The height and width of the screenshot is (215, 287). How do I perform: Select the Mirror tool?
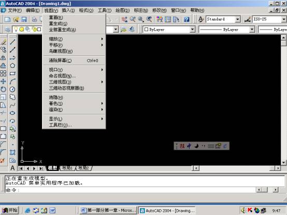coord(3,58)
